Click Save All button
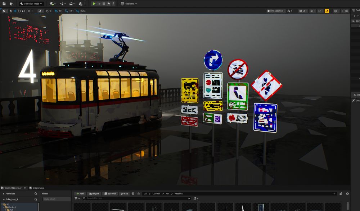This screenshot has height=211, width=360. click(x=110, y=194)
